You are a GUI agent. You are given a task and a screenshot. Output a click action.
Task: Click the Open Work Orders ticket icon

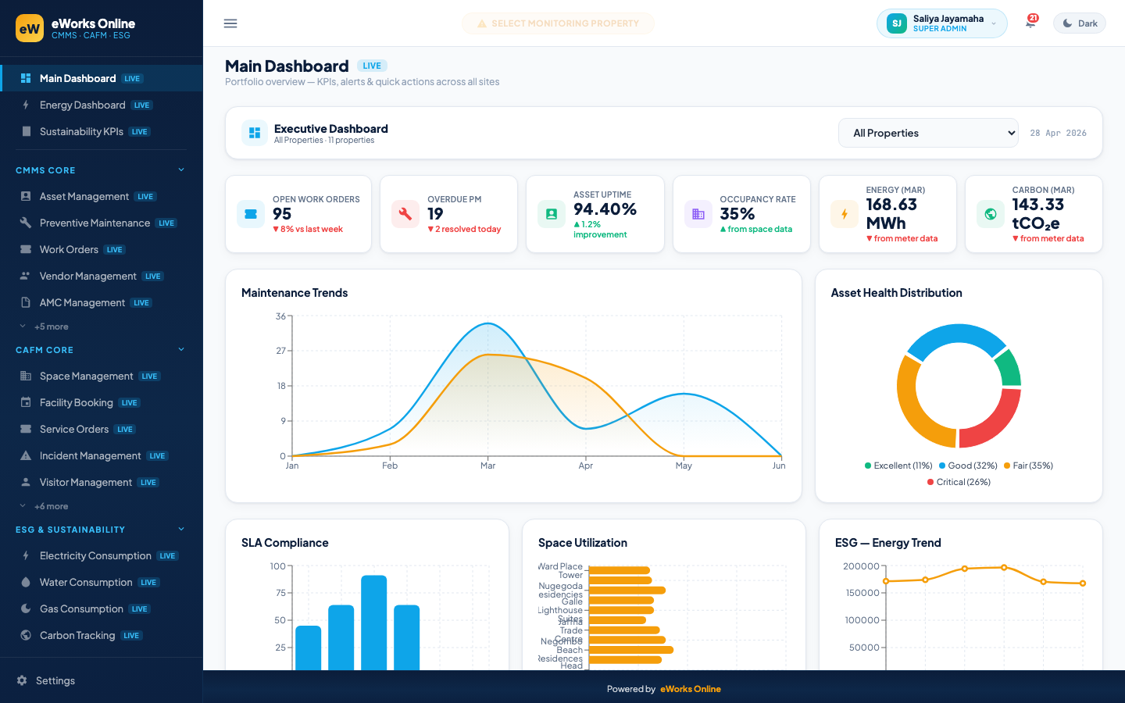click(x=251, y=214)
